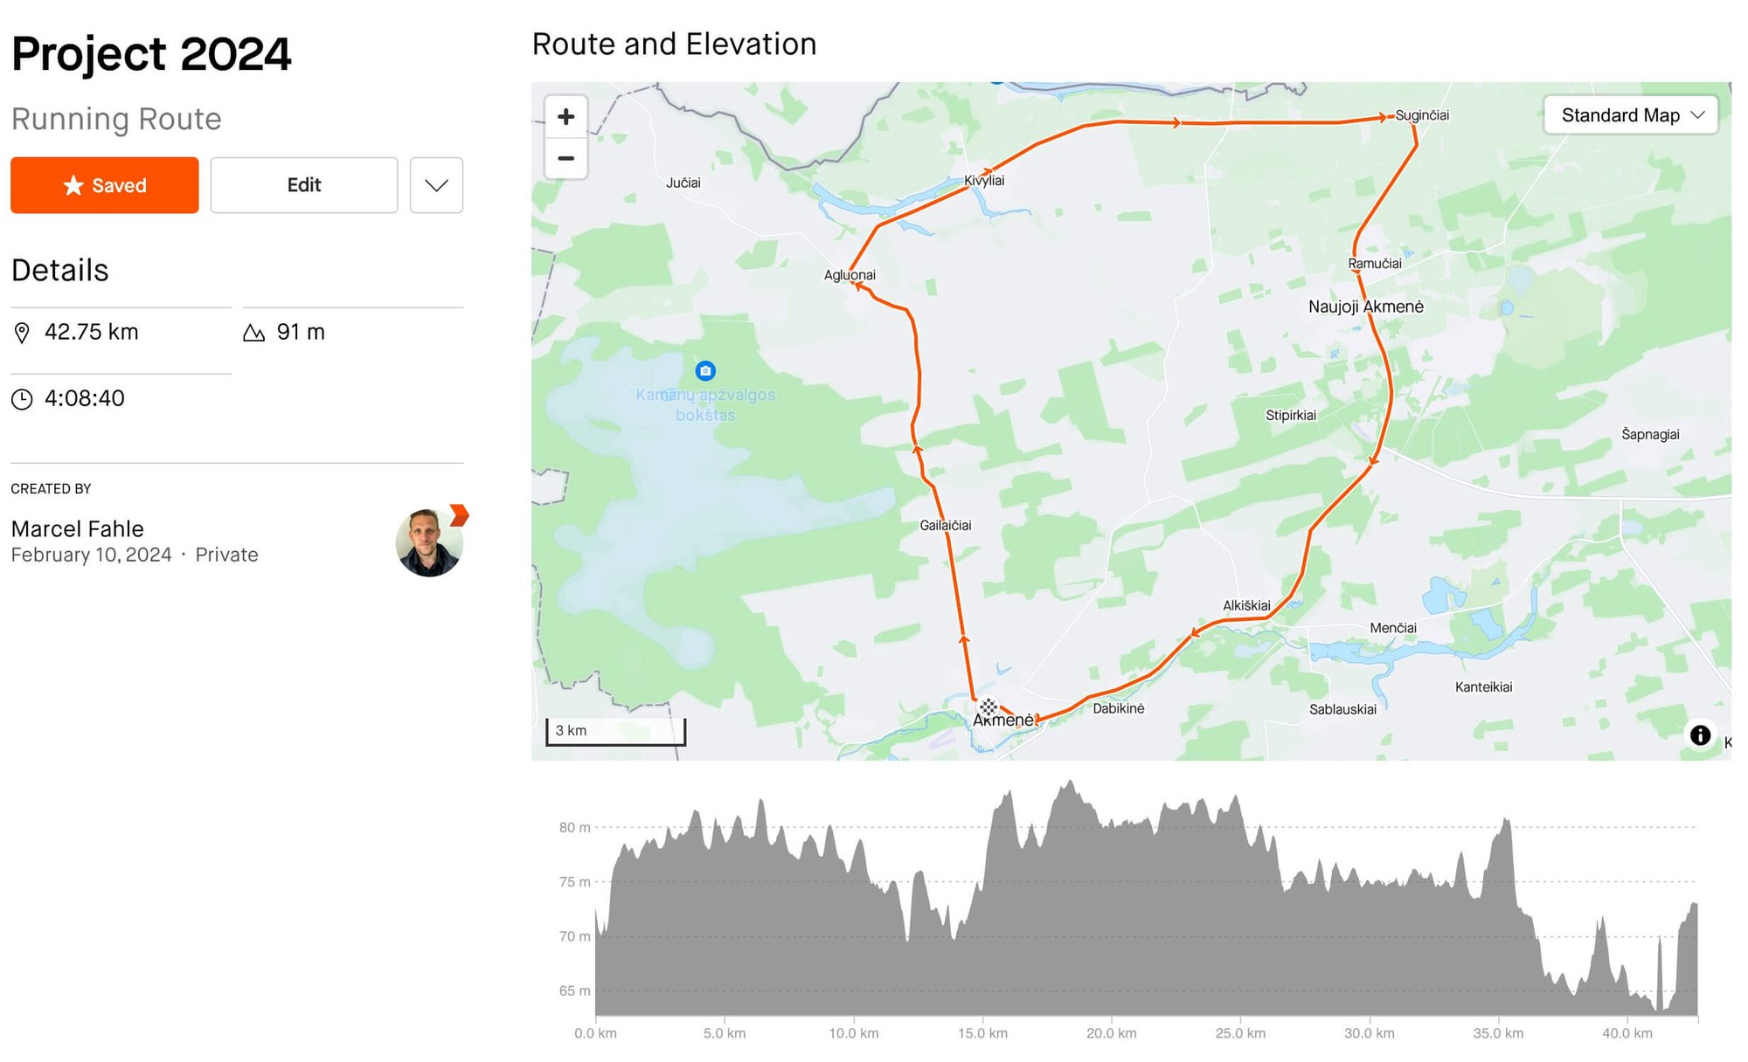Select the Details section heading
Screen dimensions: 1748x1062
[x=59, y=270]
